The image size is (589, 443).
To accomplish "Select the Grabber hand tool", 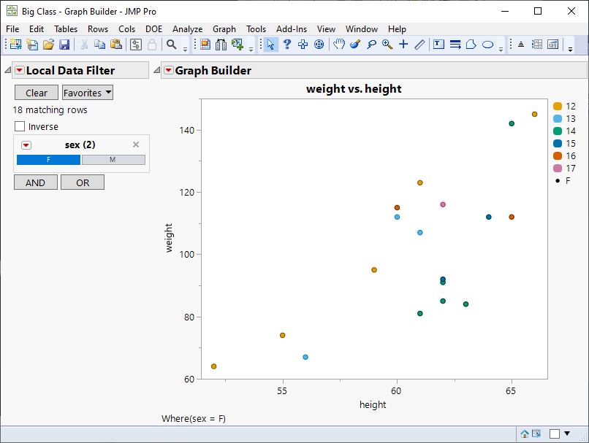I will [x=339, y=45].
